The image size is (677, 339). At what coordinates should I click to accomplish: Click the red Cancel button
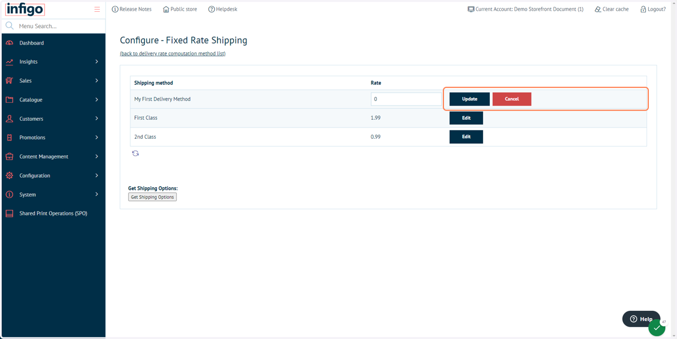point(512,99)
